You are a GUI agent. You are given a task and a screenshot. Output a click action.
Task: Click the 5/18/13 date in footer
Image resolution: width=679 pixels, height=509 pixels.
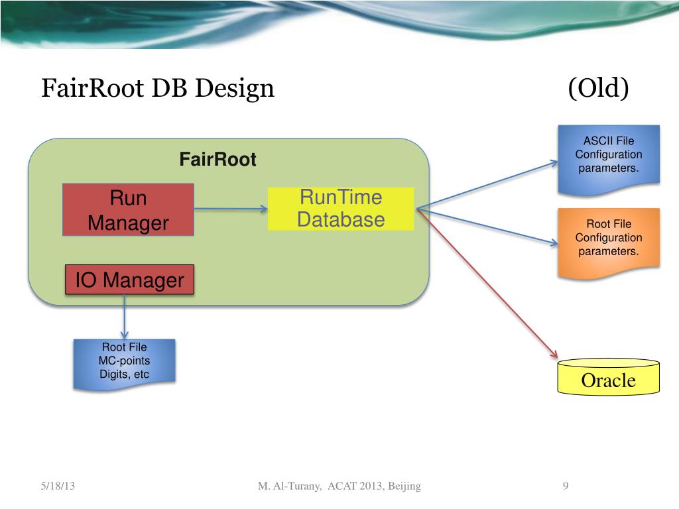coord(58,486)
